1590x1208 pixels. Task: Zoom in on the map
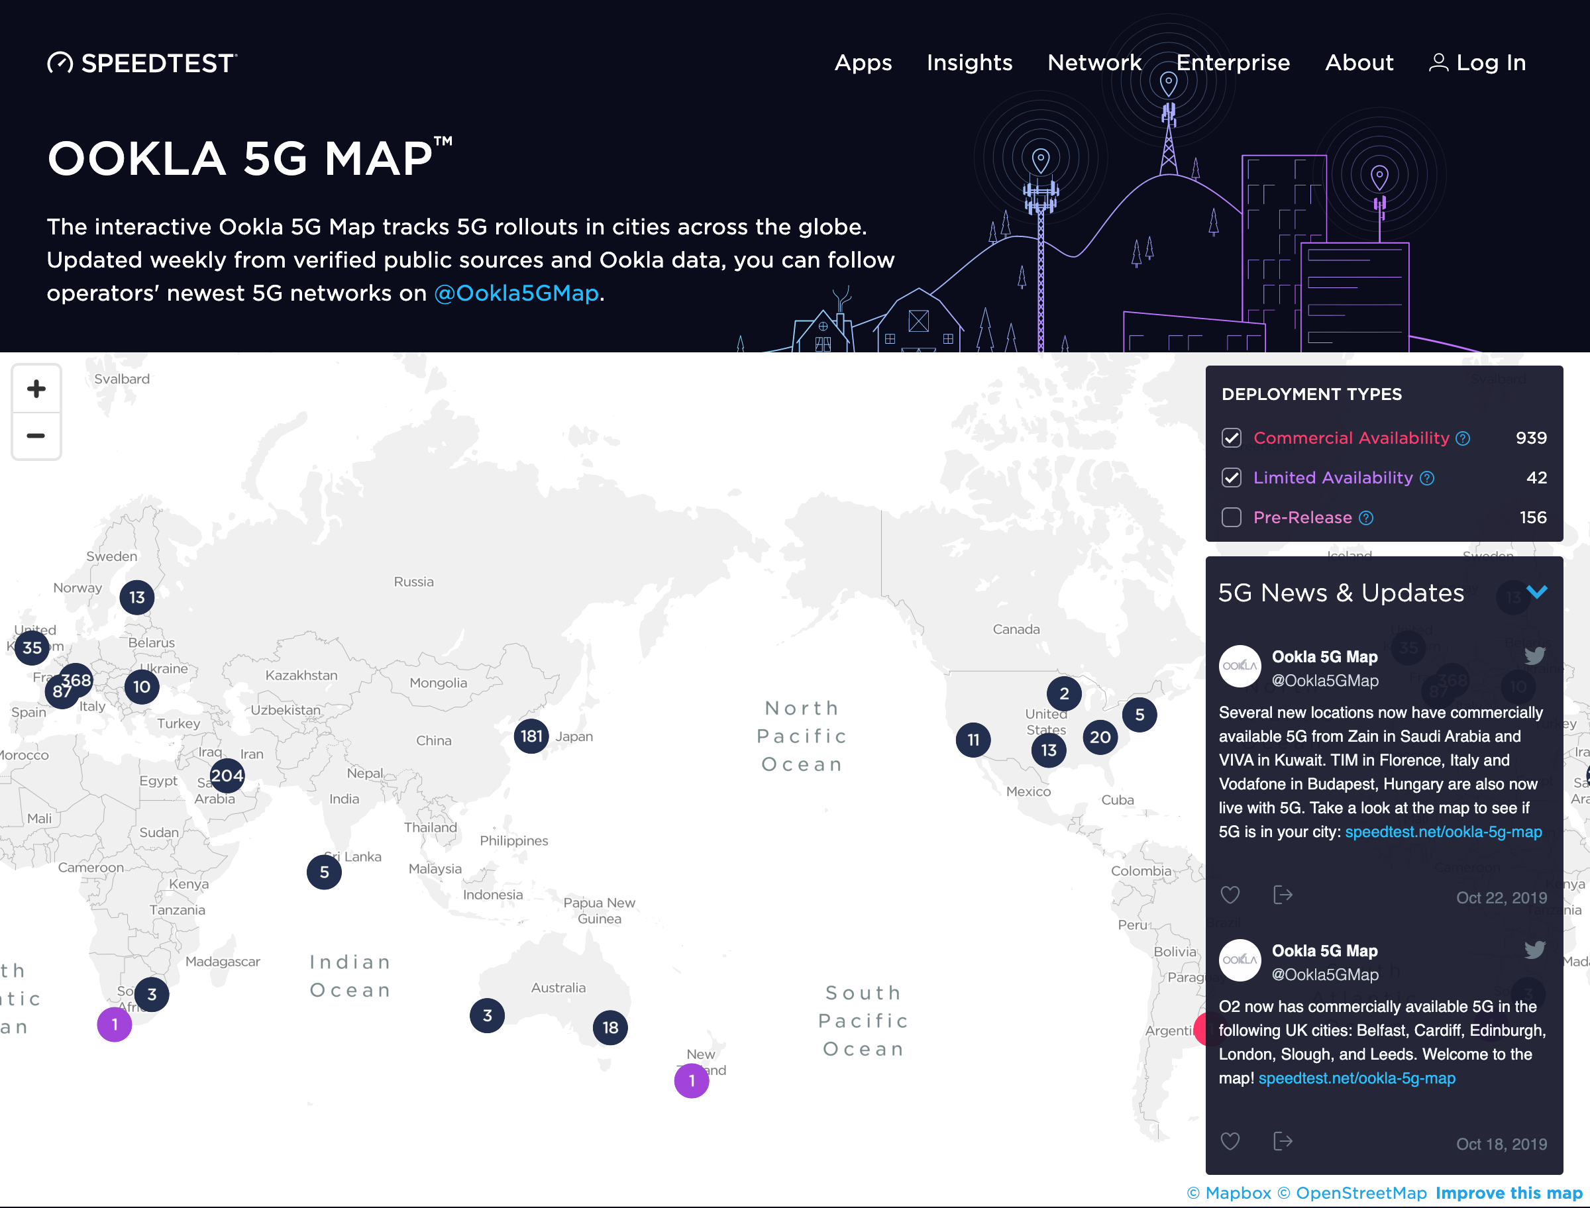point(36,389)
